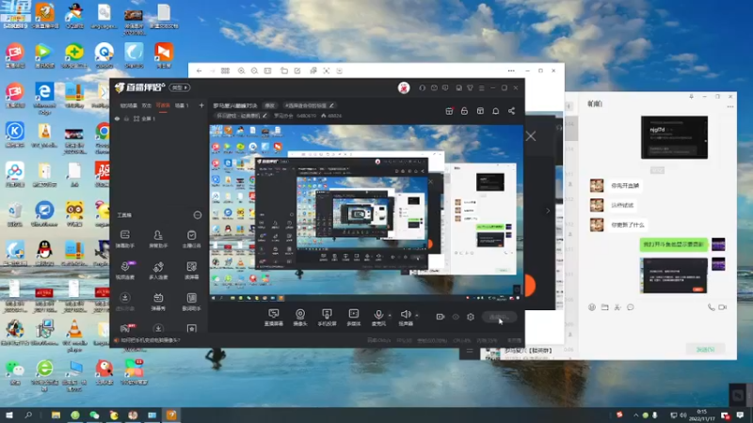
Task: Select the stream preview canvas
Action: 366,213
